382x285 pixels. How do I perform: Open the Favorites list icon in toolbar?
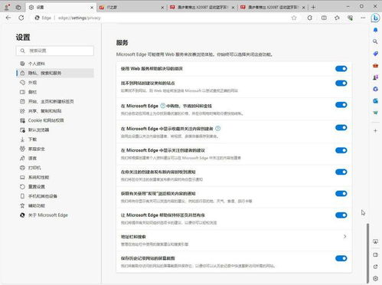[337, 18]
